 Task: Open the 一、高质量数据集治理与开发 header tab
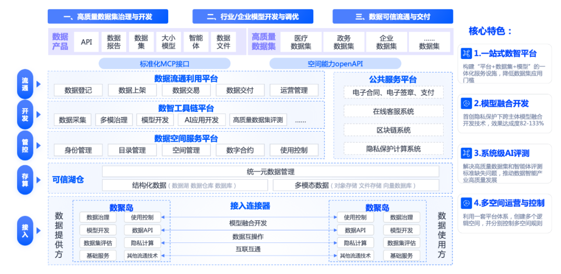(x=108, y=17)
